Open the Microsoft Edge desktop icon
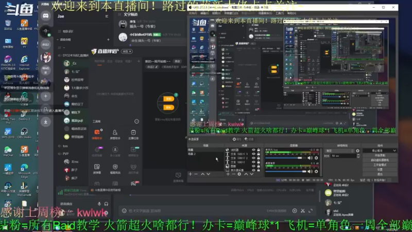The width and height of the screenshot is (412, 232). point(24,171)
